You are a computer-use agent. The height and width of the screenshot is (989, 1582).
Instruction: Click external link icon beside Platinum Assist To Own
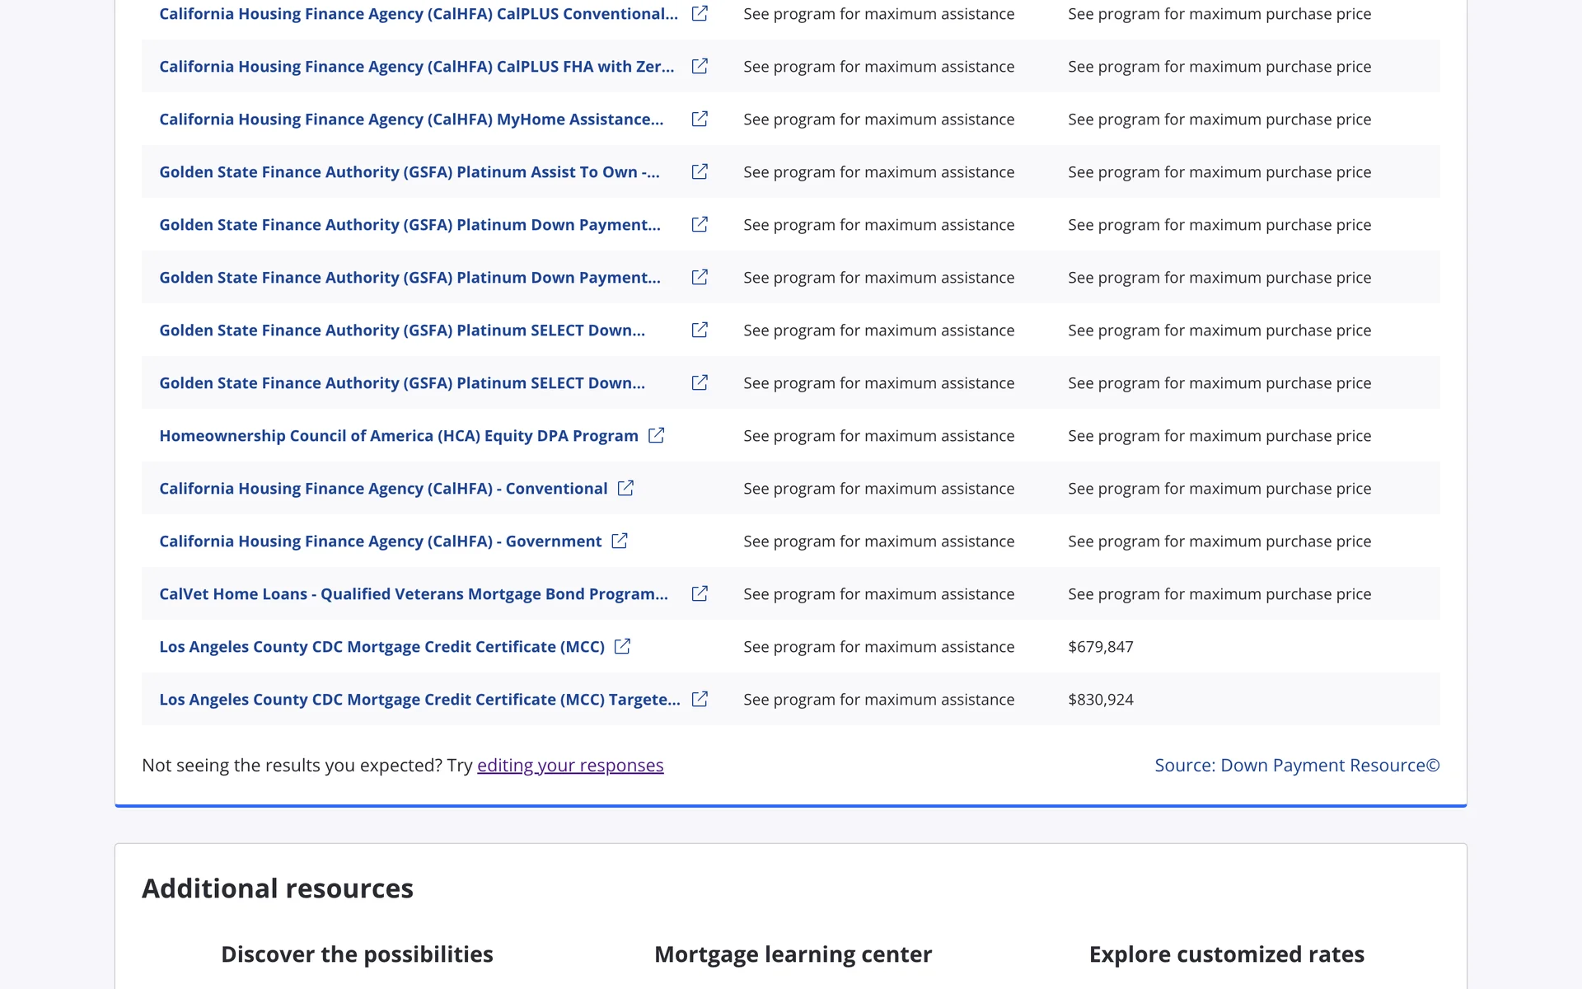[x=700, y=171]
